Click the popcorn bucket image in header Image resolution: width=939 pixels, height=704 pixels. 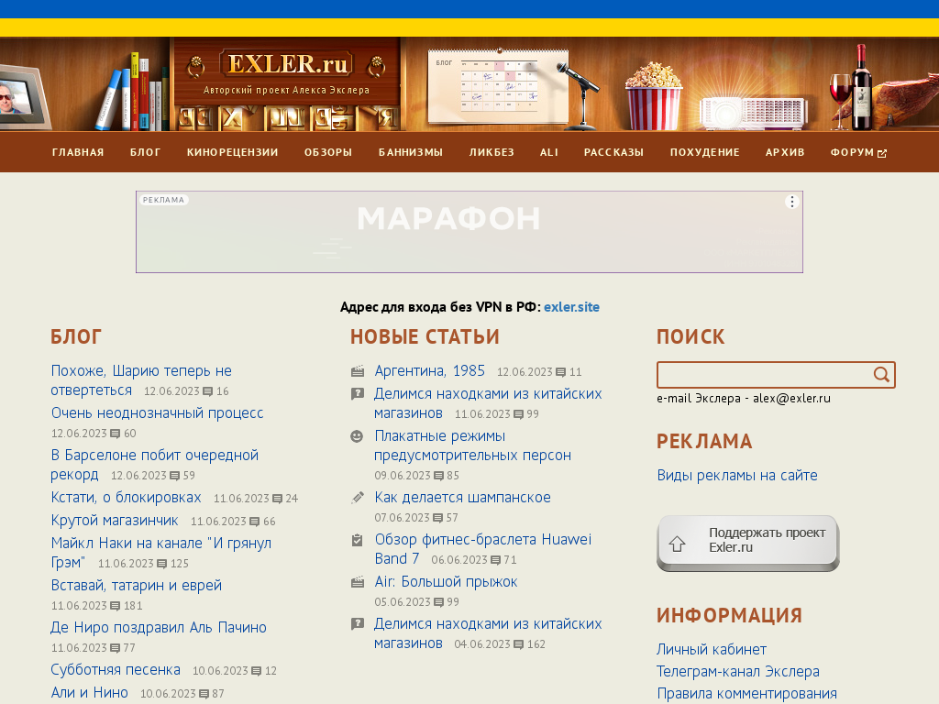click(653, 95)
